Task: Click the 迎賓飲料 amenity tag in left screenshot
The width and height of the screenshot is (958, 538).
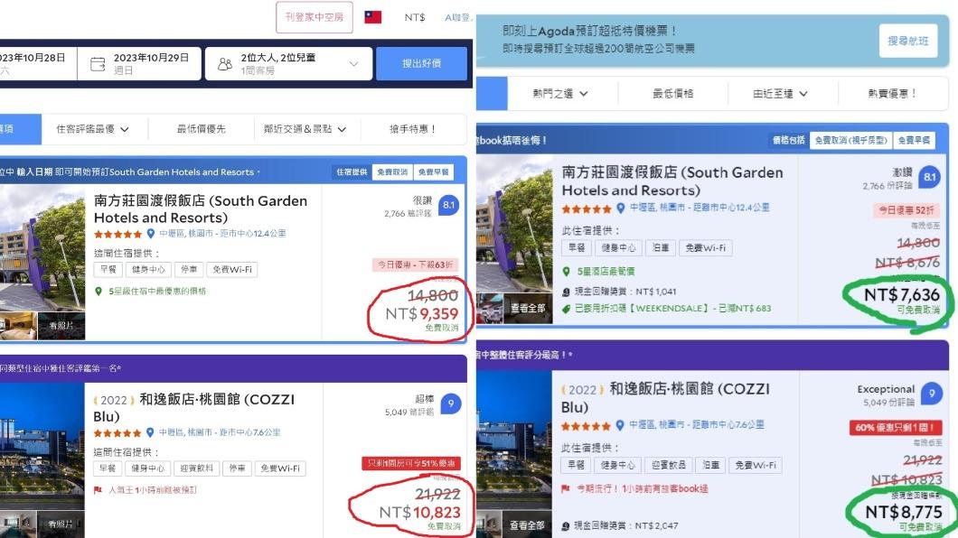Action: (197, 468)
